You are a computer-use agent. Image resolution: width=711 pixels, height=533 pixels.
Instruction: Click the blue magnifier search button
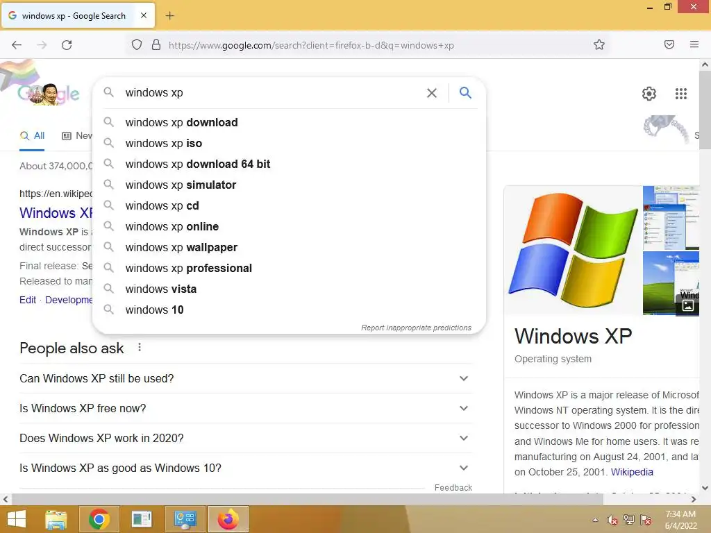pyautogui.click(x=465, y=93)
